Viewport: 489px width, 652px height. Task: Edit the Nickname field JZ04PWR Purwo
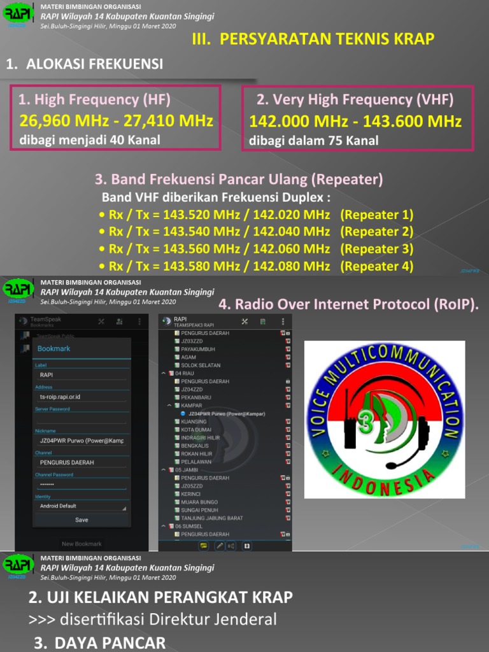click(81, 441)
